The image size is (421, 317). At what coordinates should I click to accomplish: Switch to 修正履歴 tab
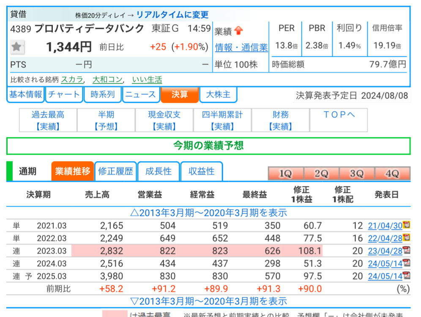[x=115, y=171]
